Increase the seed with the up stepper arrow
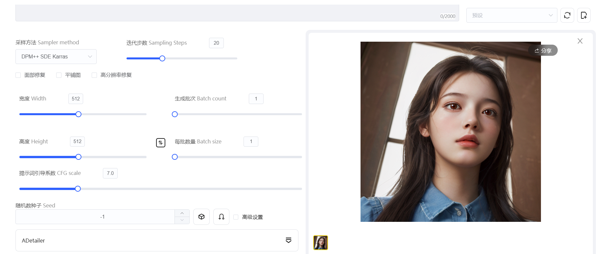Screen dimensions: 609x254 pos(182,213)
